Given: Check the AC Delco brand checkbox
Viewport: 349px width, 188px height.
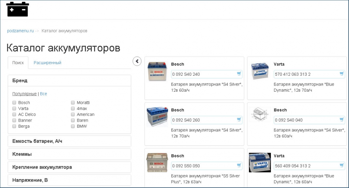Looking at the screenshot, I should (14, 114).
